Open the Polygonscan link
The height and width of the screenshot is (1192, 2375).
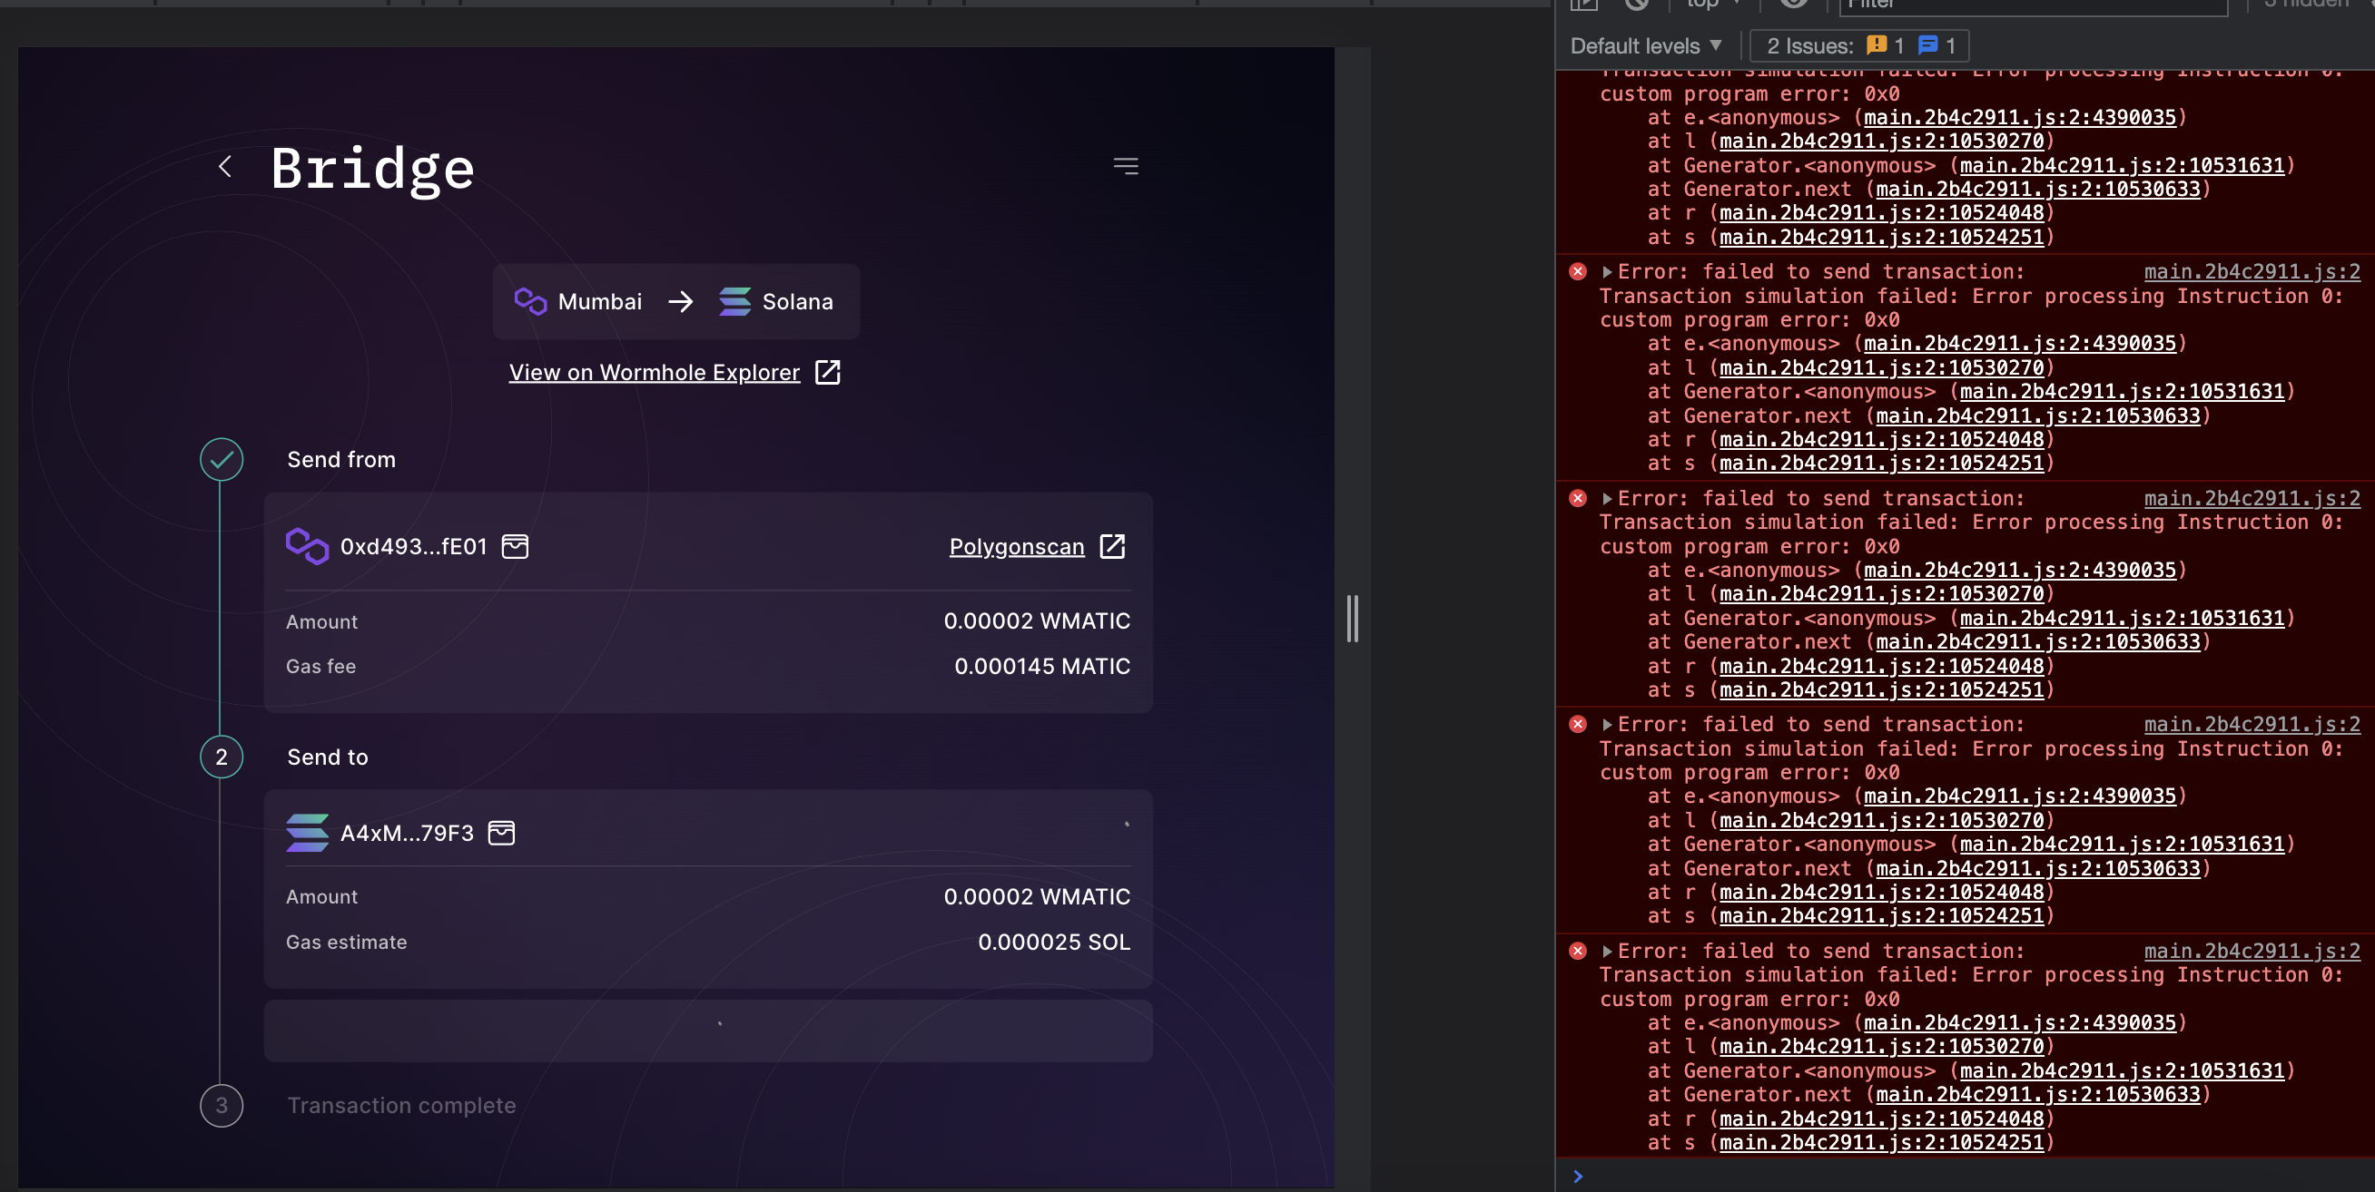point(1017,546)
